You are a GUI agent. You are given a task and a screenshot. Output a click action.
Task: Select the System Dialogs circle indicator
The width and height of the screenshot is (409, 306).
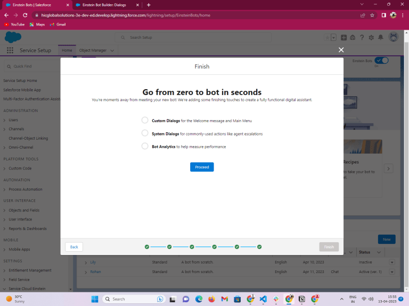[145, 133]
